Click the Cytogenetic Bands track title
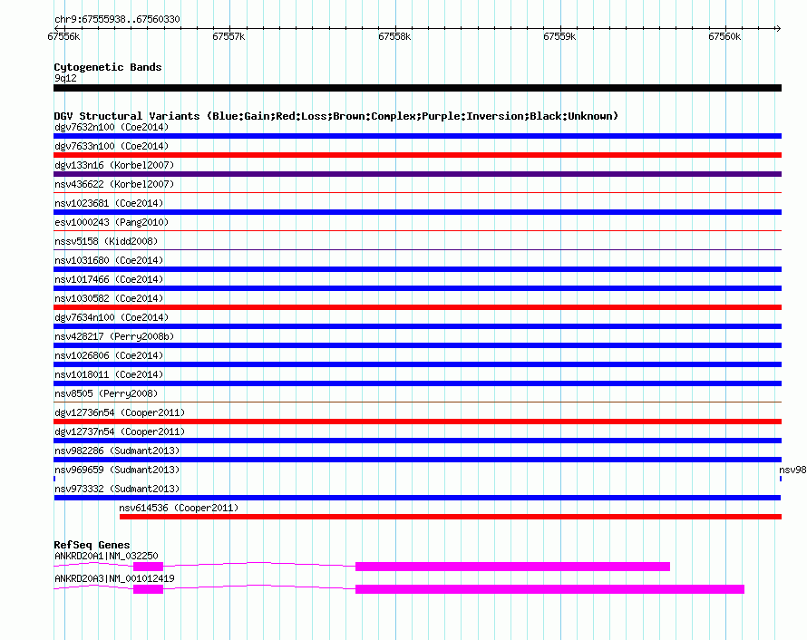Image resolution: width=807 pixels, height=640 pixels. [108, 67]
